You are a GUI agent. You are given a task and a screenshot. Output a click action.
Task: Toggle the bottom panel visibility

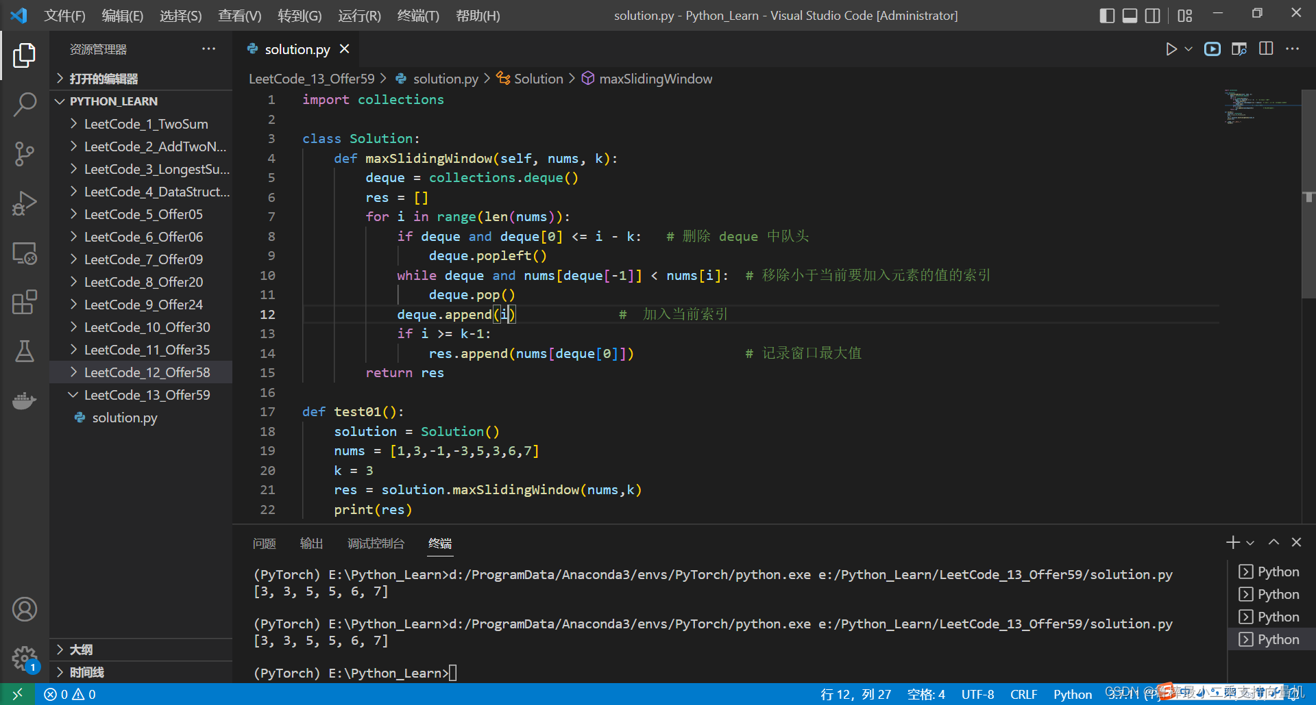coord(1130,15)
